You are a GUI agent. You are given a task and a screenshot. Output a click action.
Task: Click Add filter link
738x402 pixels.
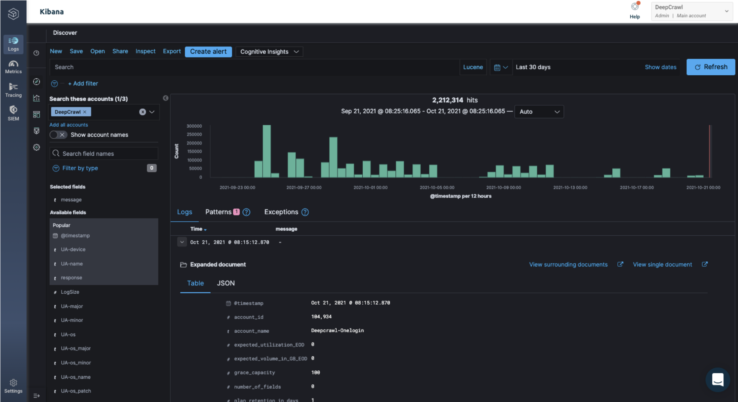coord(83,84)
